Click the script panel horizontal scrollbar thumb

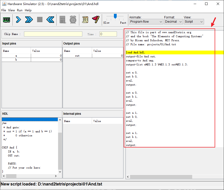click(x=161, y=177)
